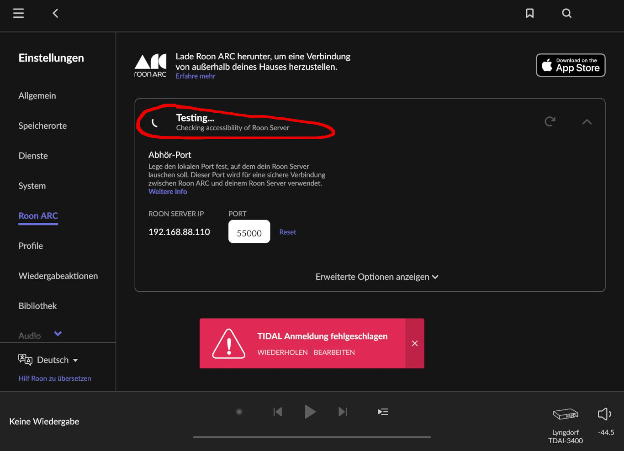The width and height of the screenshot is (624, 451).
Task: Click the Download on App Store button
Action: coord(571,65)
